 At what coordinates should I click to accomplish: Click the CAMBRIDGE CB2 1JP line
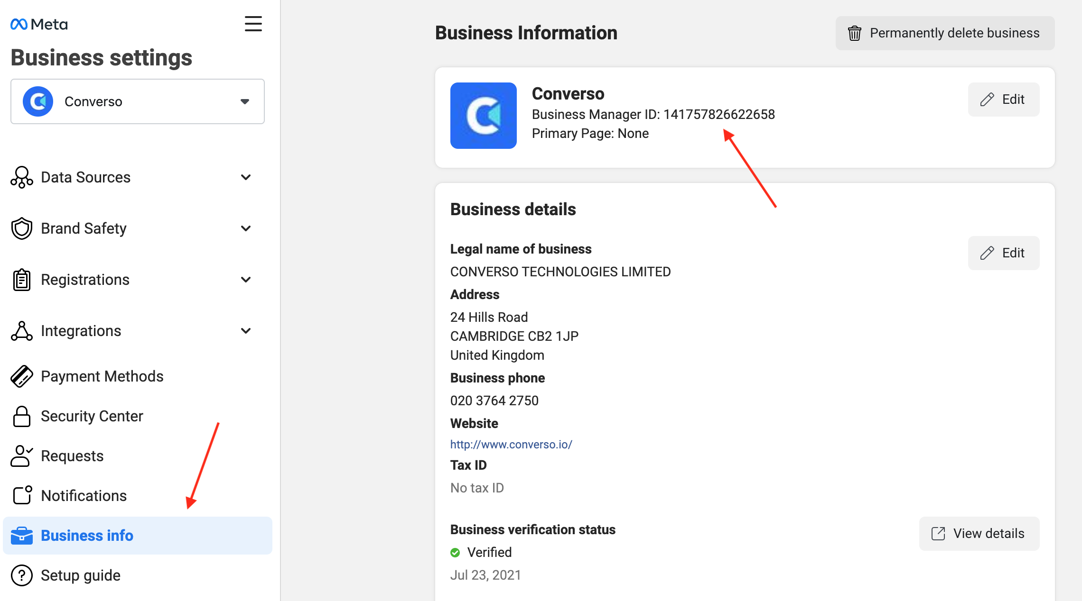(514, 337)
